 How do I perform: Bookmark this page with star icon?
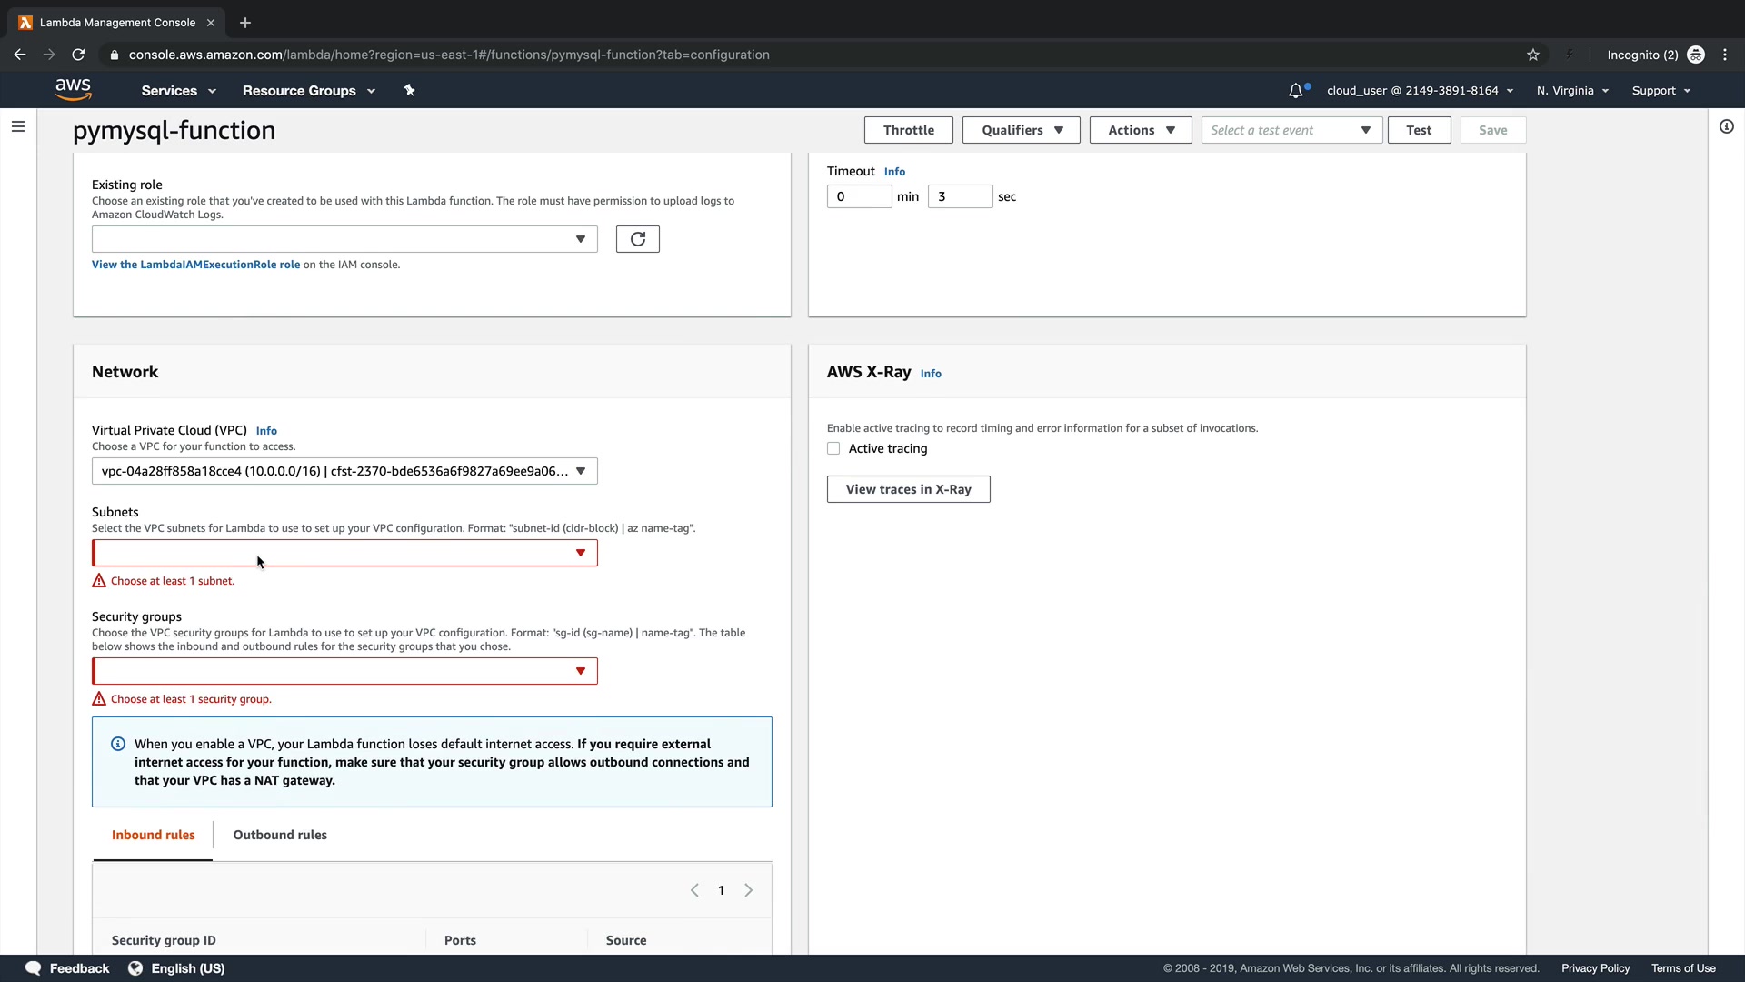[x=1532, y=55]
